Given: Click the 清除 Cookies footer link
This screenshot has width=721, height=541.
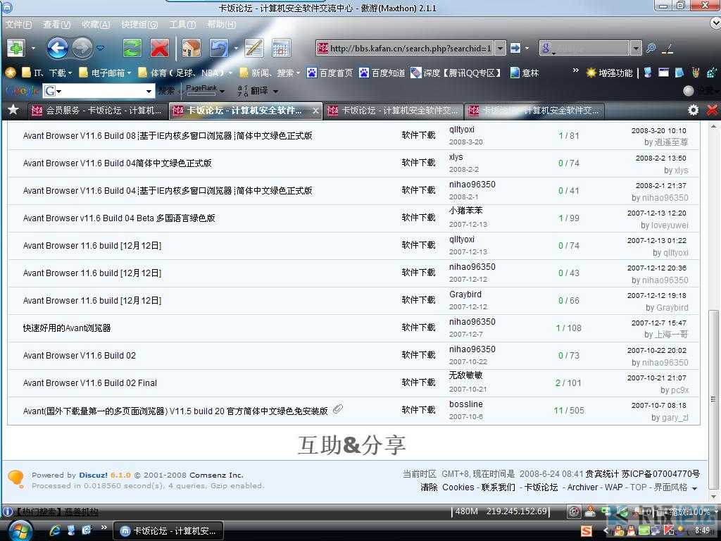Looking at the screenshot, I should pos(447,487).
